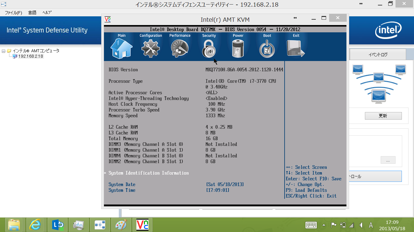Click the '16 GB' total memory value
Screen dimensions: 414x232
212,139
